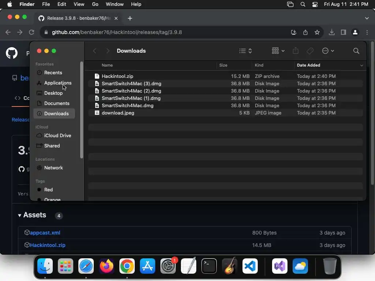Screen dimensions: 375x281
Task: Open the Chrome profile icon
Action: click(355, 32)
